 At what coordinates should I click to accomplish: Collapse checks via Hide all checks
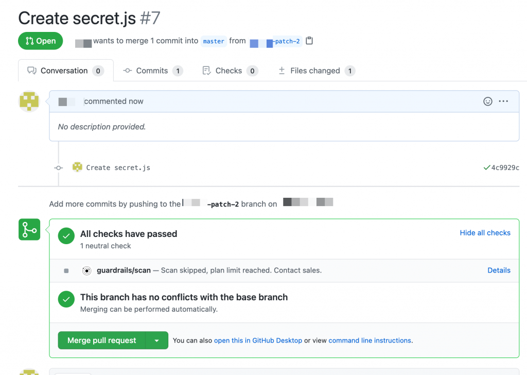coord(485,233)
